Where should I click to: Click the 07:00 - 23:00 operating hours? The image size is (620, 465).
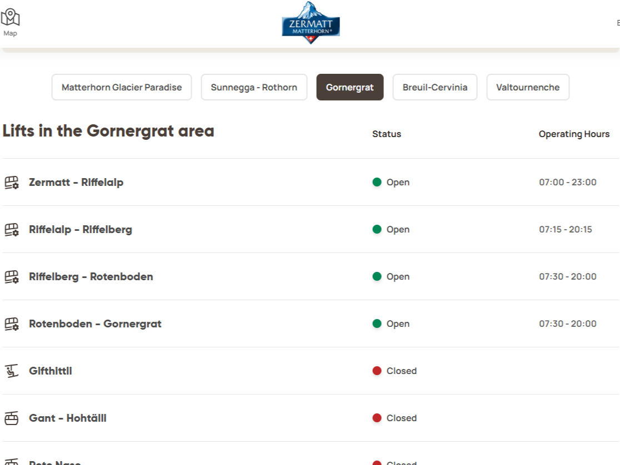(568, 182)
